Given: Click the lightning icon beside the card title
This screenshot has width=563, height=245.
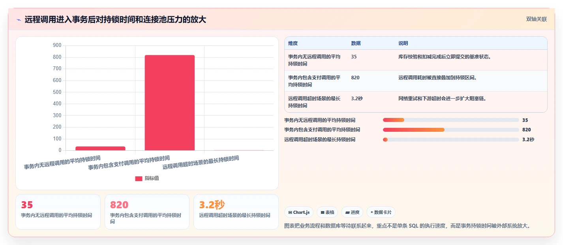Looking at the screenshot, I should [x=19, y=20].
